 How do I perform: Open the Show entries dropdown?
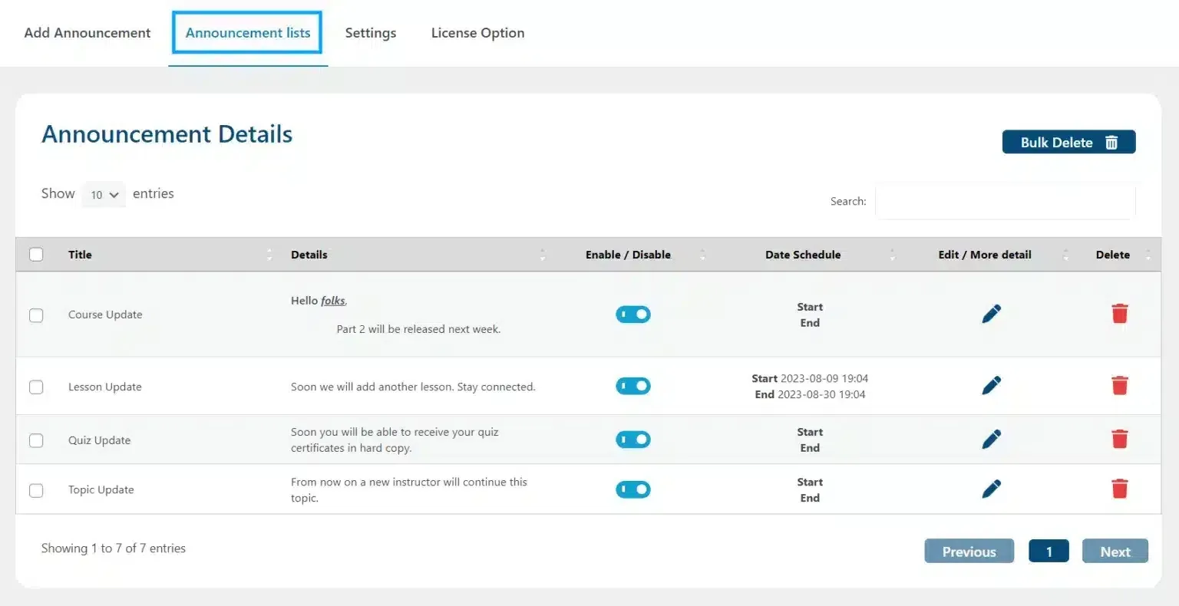103,194
